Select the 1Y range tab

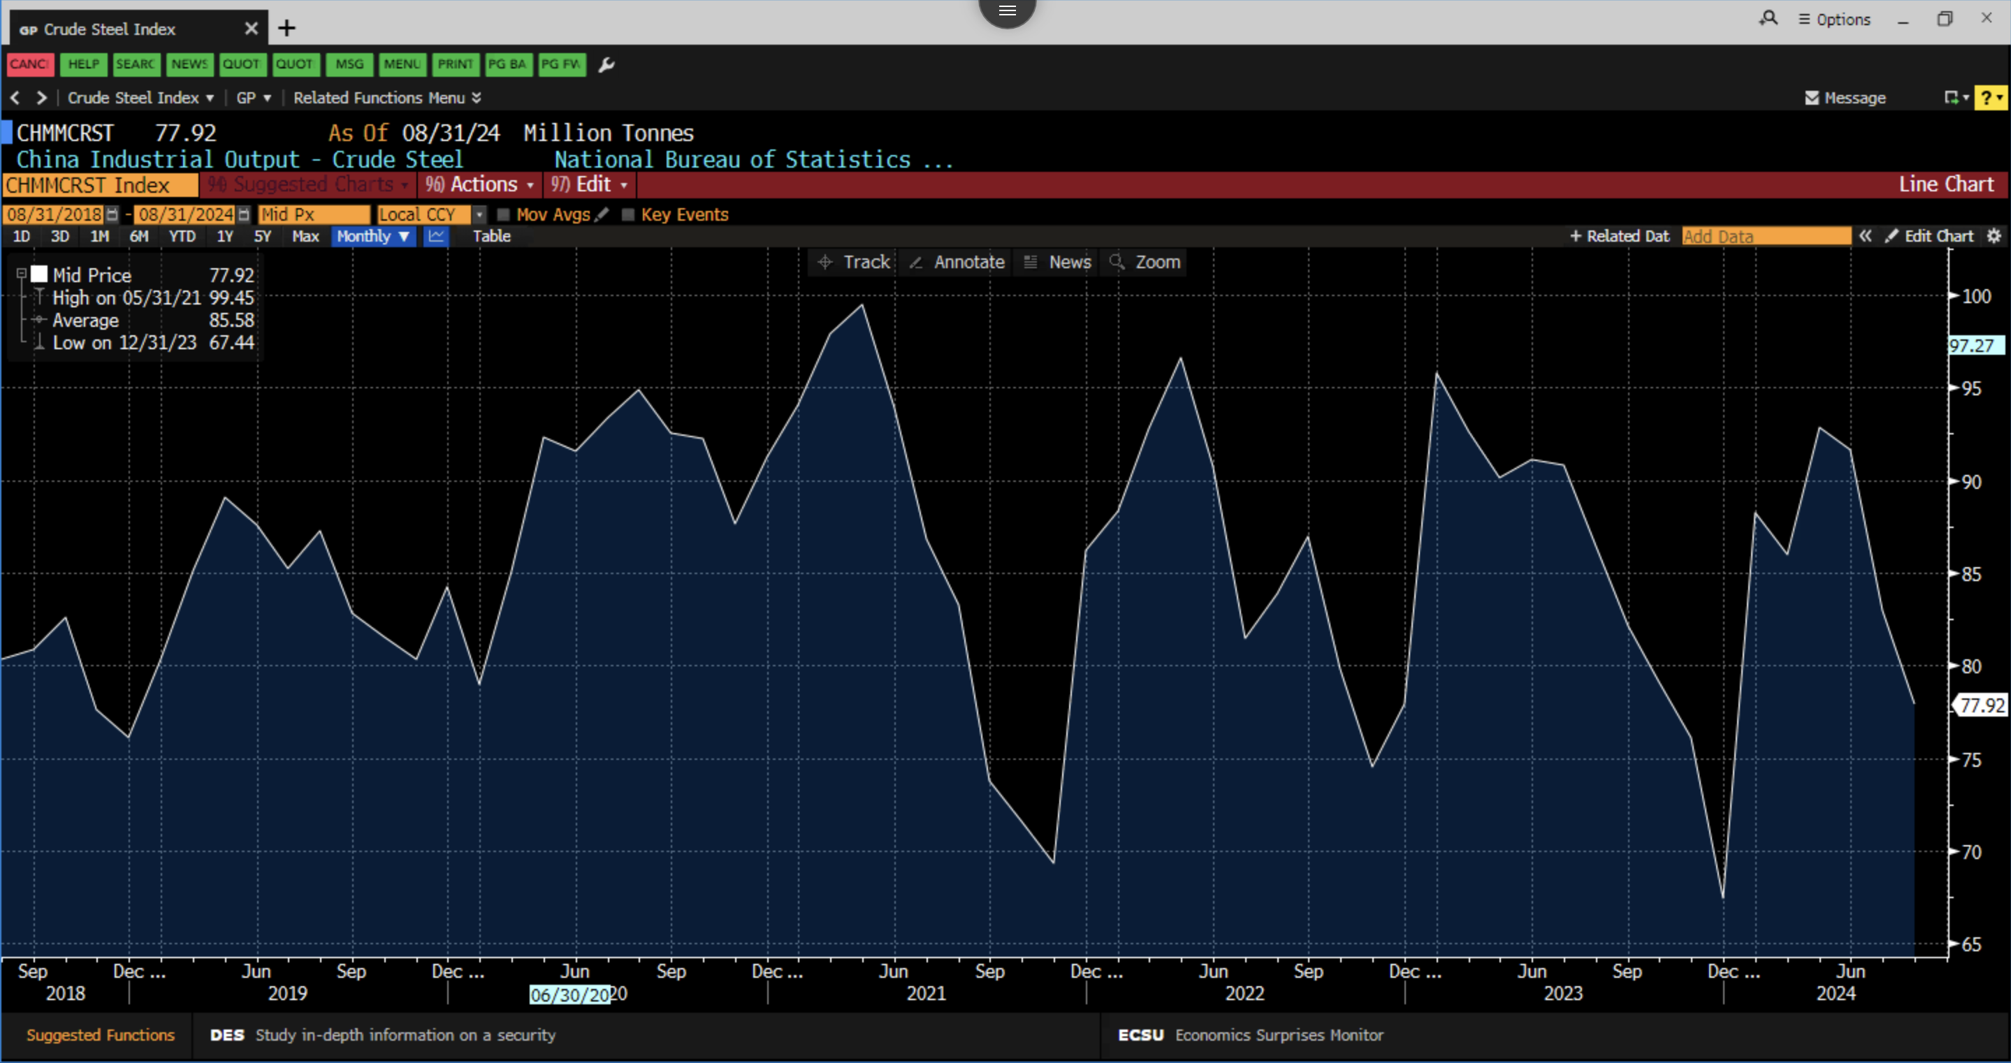click(x=225, y=237)
